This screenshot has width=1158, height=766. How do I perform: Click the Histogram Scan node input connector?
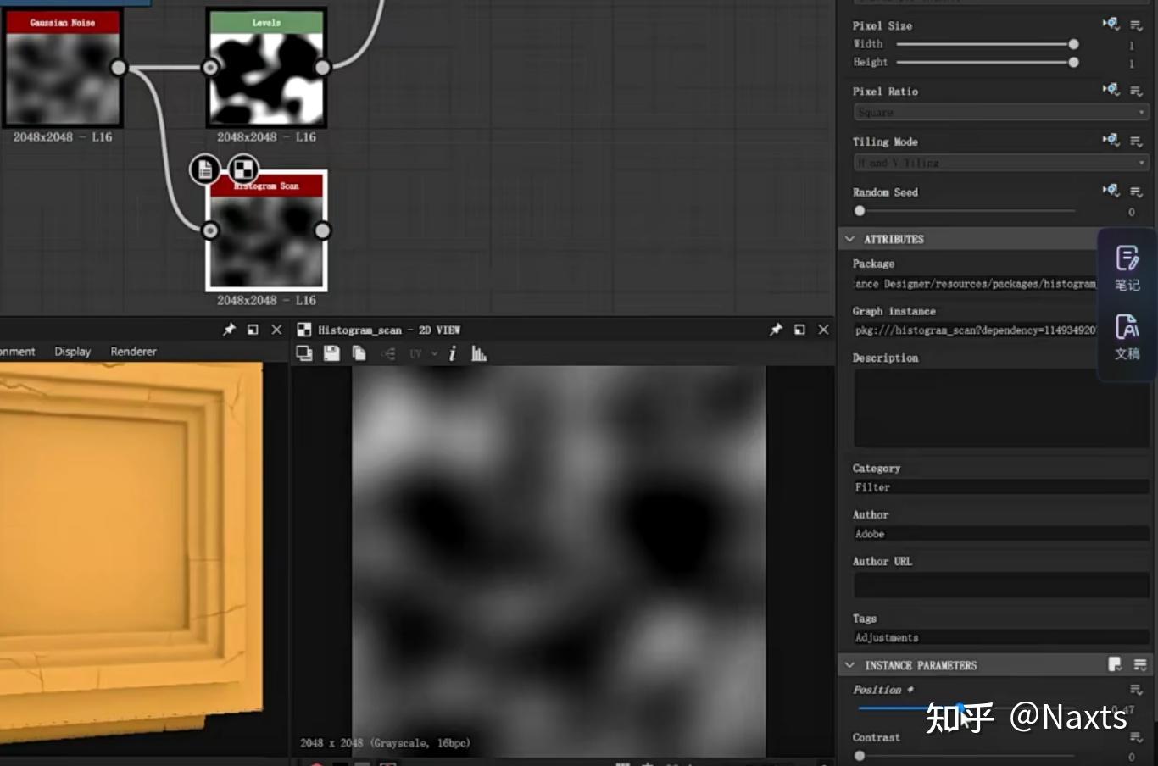210,230
